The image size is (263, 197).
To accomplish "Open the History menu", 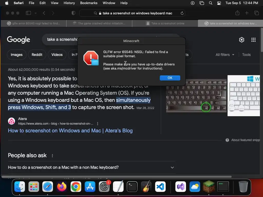I will click(69, 3).
